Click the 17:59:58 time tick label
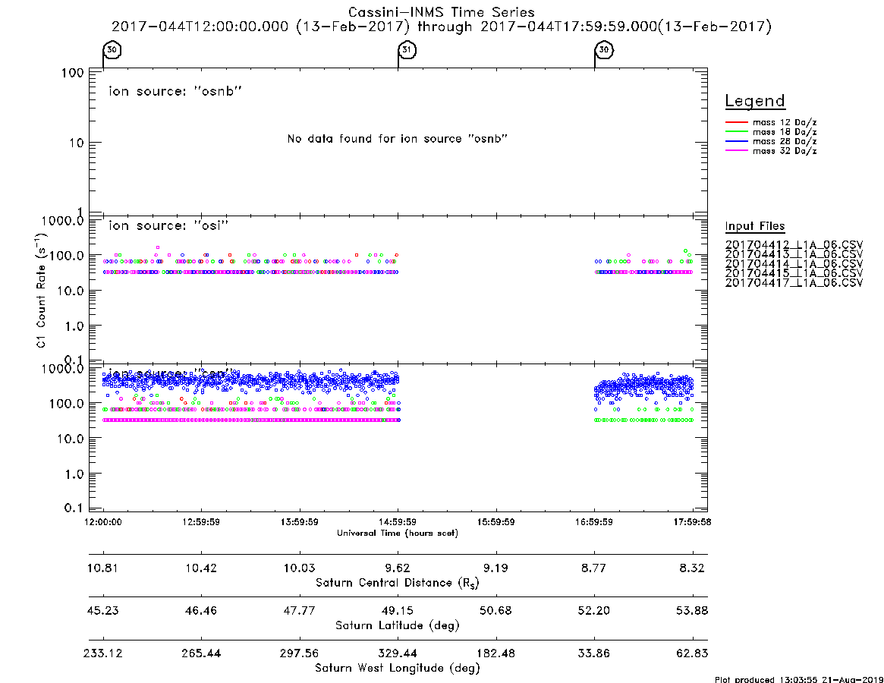 [x=692, y=522]
